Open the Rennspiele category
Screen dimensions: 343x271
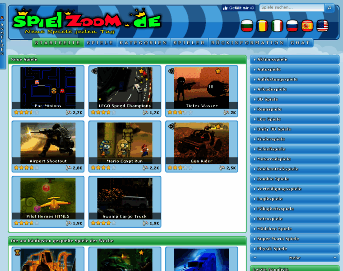pyautogui.click(x=295, y=109)
